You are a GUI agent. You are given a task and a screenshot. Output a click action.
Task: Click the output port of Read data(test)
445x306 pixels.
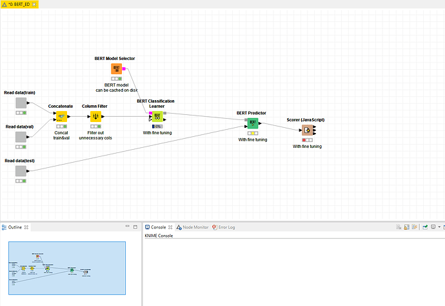28,171
